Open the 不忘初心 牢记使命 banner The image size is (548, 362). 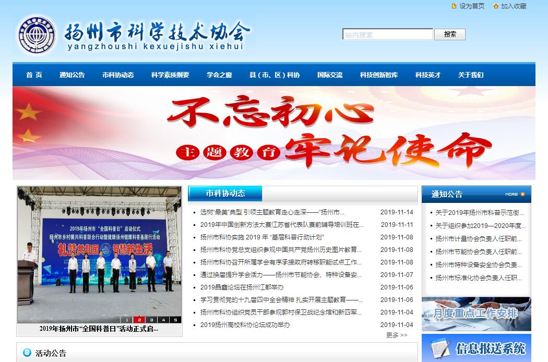tap(274, 133)
